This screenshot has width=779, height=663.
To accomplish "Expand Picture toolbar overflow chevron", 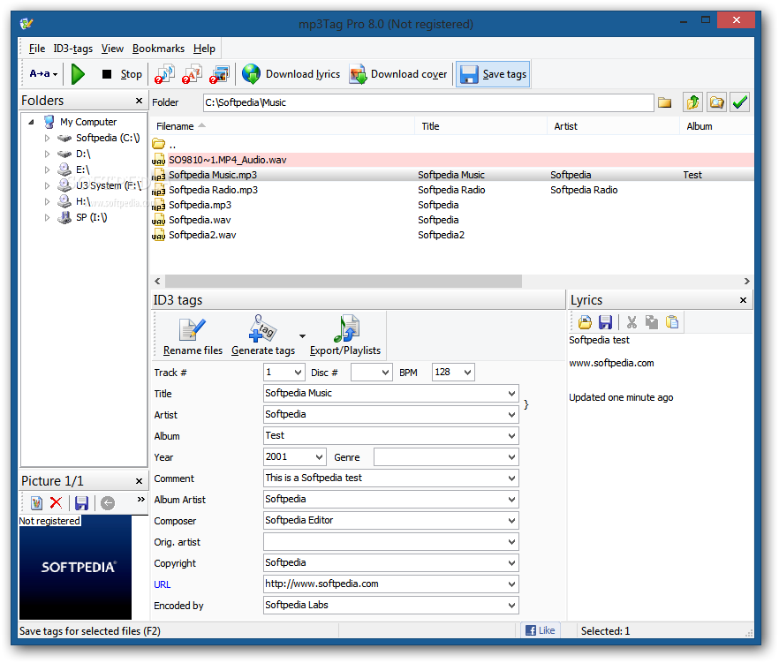I will click(141, 500).
